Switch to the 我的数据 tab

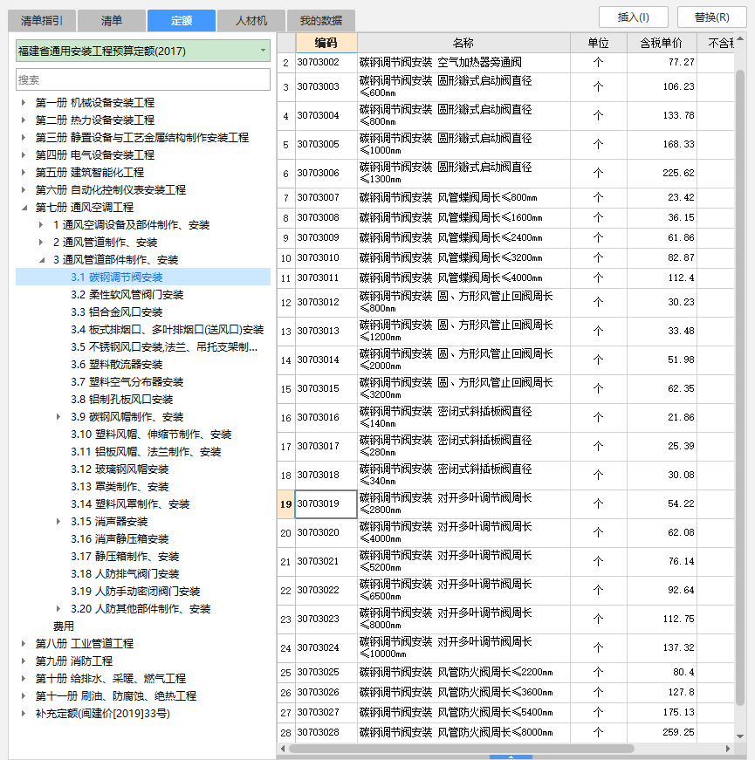point(321,21)
